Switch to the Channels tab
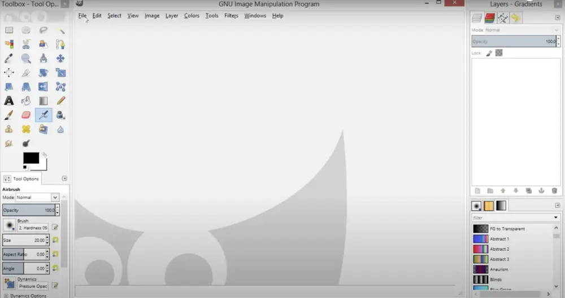Image resolution: width=565 pixels, height=298 pixels. (x=490, y=18)
